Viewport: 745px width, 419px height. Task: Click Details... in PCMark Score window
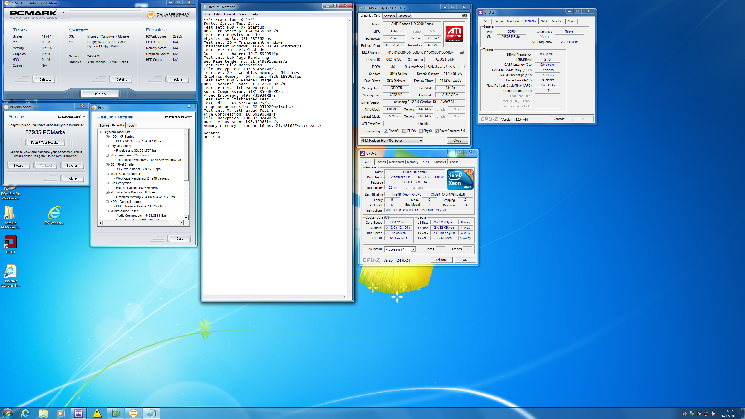coord(19,166)
